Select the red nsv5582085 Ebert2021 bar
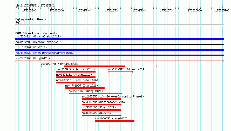231x131 pixels. [101, 110]
